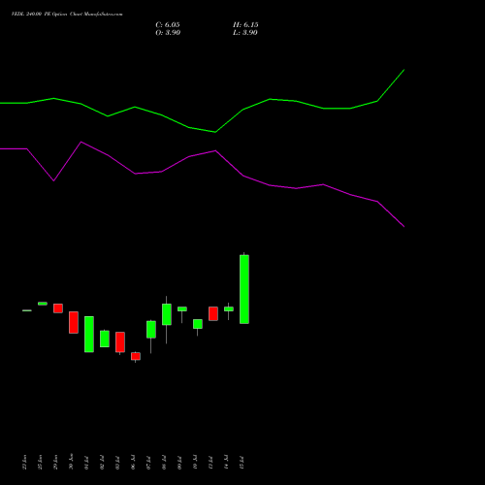
Task: Click the '15 Jul' x-axis date label
Action: pos(242,463)
